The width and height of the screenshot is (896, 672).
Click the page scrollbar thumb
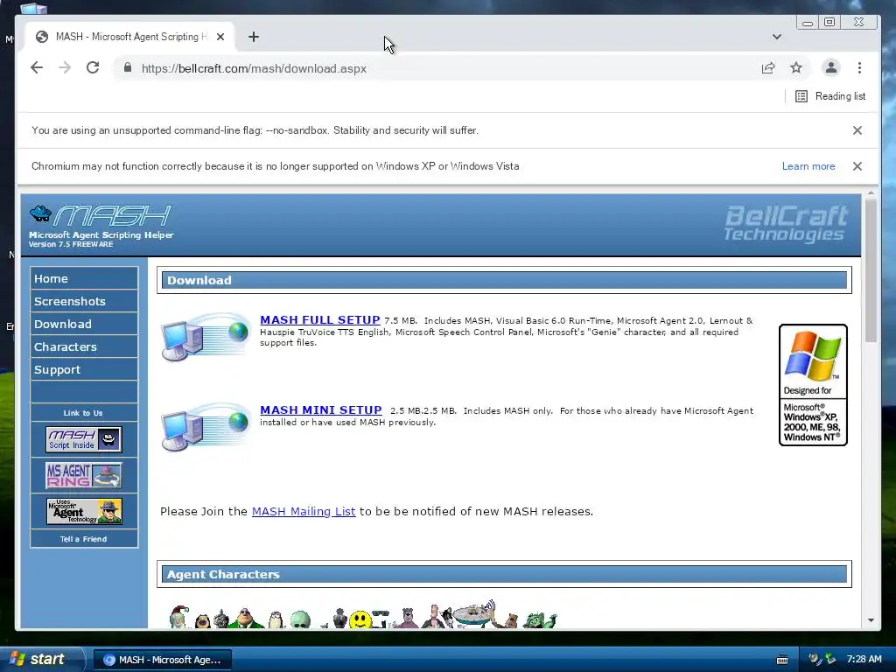tap(871, 270)
